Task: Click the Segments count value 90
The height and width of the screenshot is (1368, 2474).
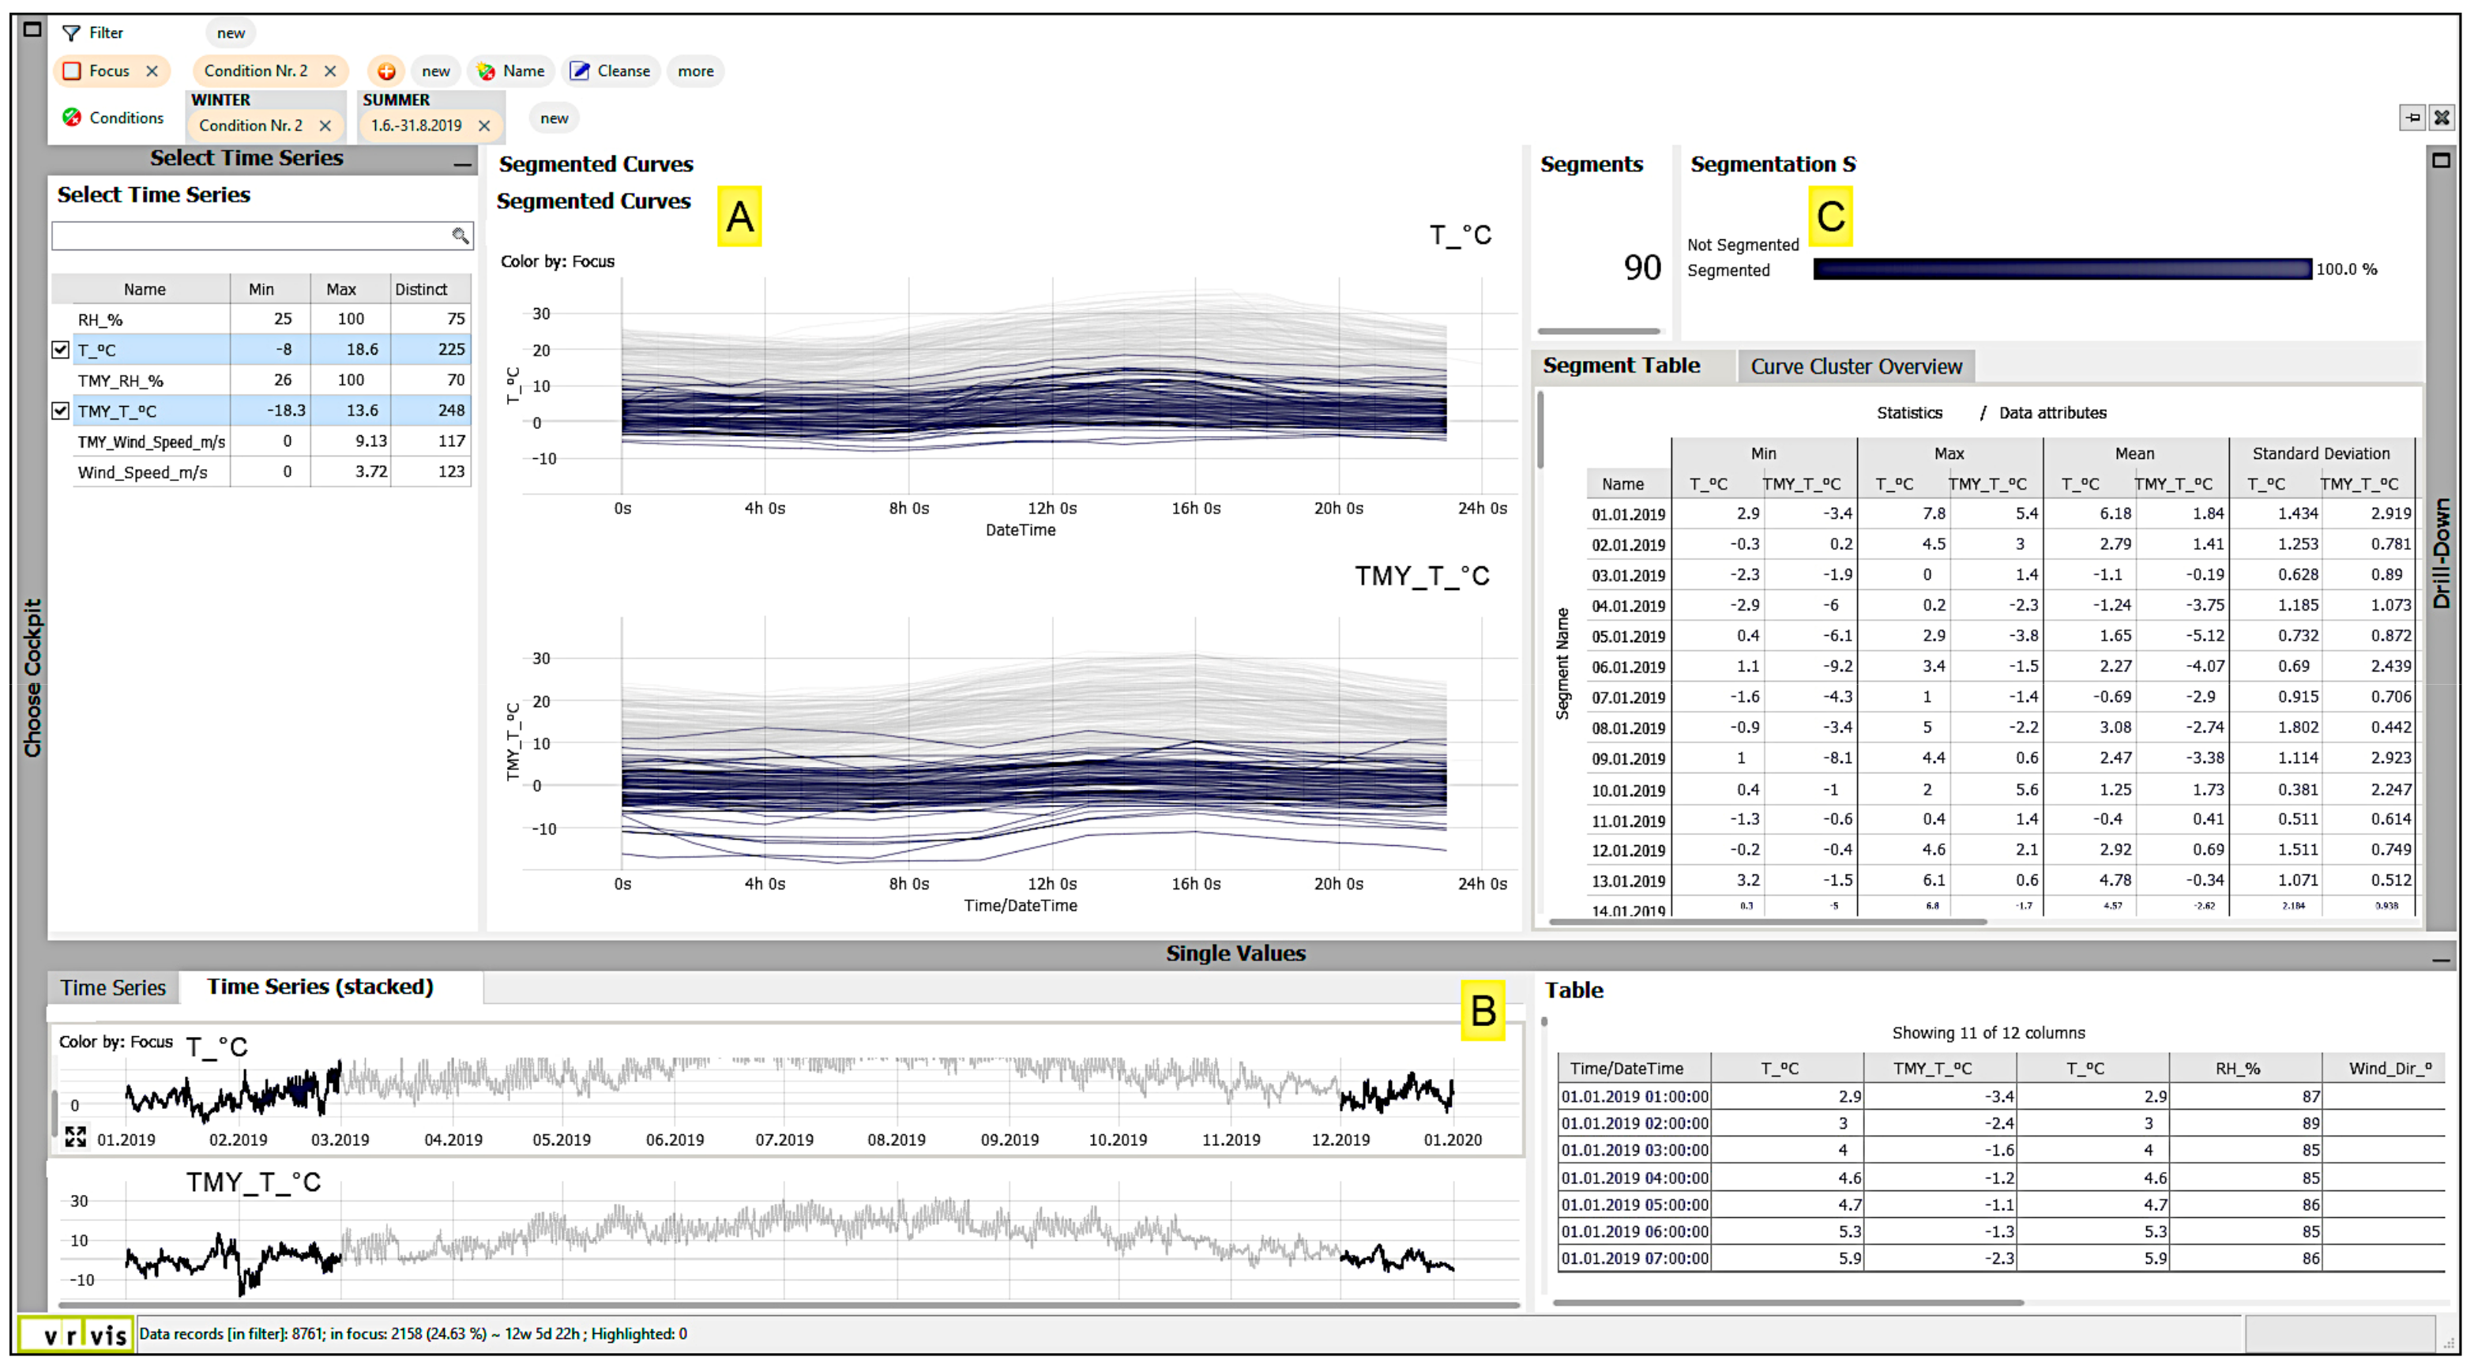Action: [1641, 268]
